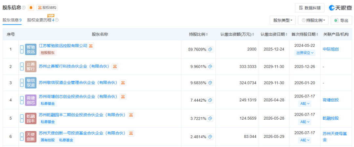Click the pie chart icon next to 9.6835%

click(210, 83)
